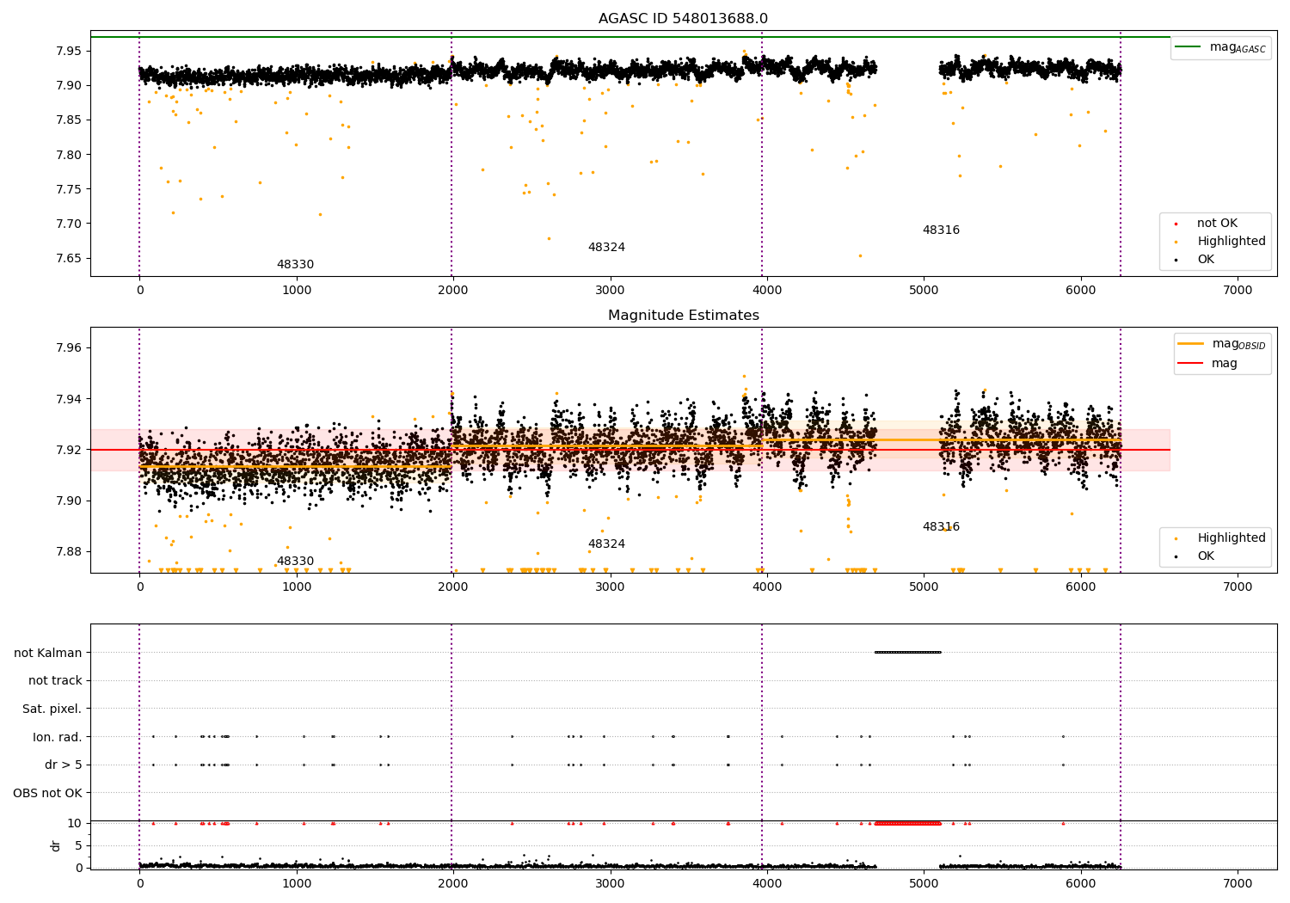Click the red 'mag' legend line in middle plot

1191,363
